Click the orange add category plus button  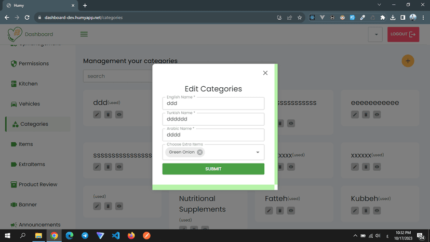pyautogui.click(x=408, y=61)
